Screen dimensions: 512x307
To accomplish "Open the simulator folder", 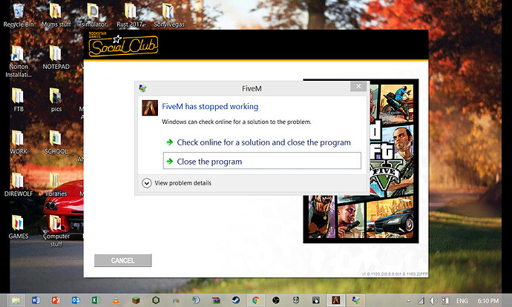I will pos(93,15).
